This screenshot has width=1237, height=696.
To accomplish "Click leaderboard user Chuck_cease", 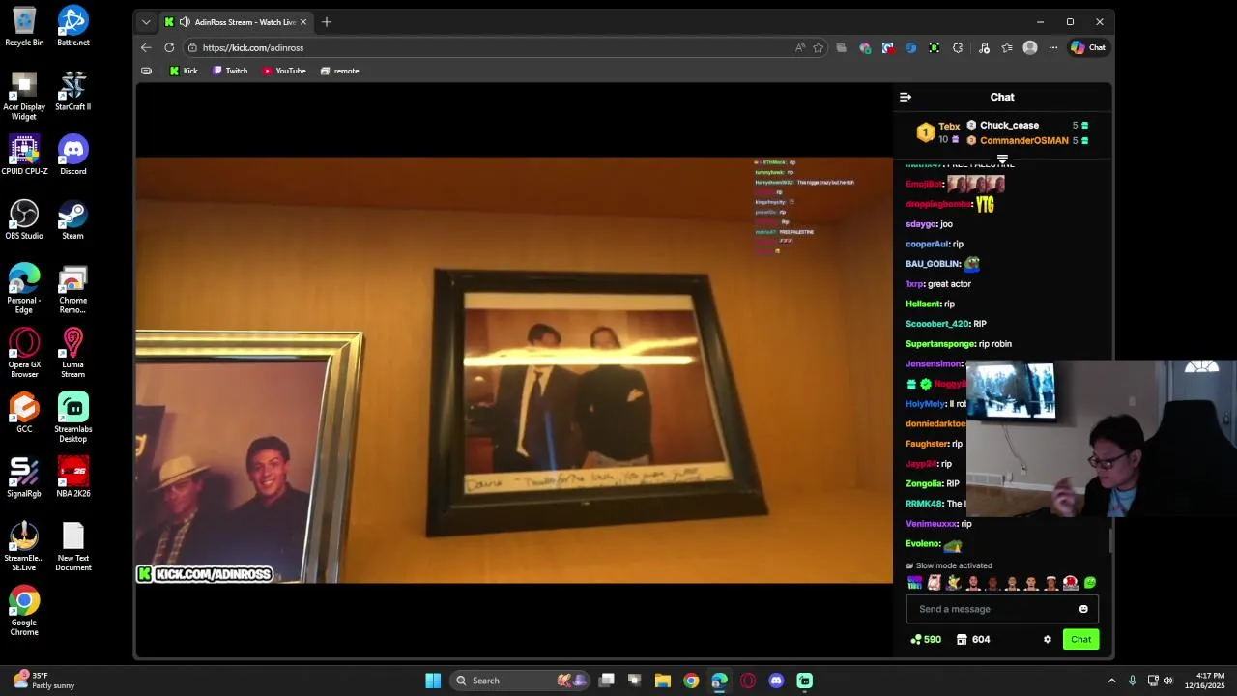I will pyautogui.click(x=1009, y=125).
